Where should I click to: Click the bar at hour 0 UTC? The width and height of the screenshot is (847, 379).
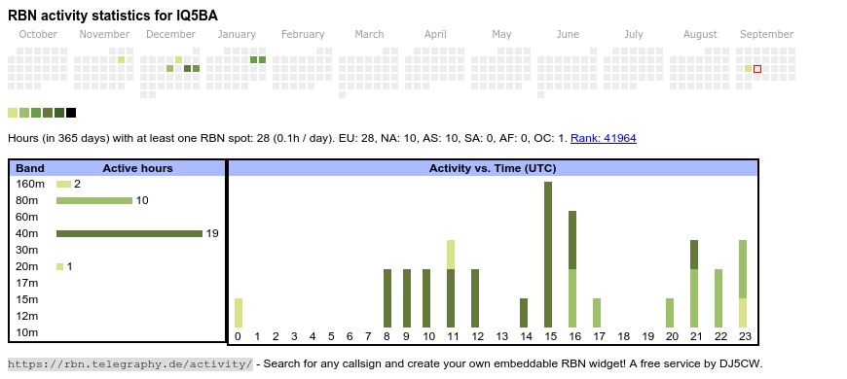[x=239, y=313]
